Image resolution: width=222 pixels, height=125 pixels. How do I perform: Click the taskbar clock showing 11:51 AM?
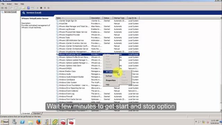tap(215, 120)
